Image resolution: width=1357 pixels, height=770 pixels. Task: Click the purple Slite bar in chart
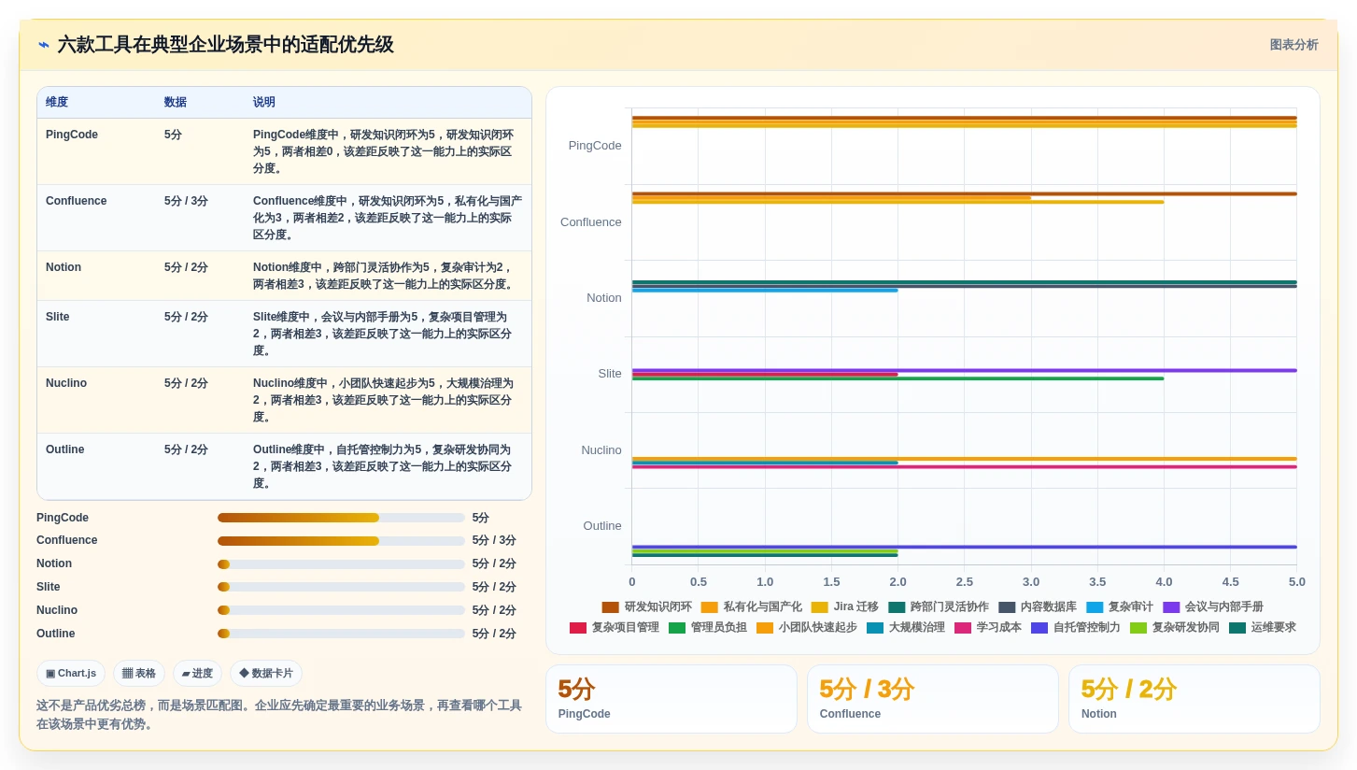point(964,370)
